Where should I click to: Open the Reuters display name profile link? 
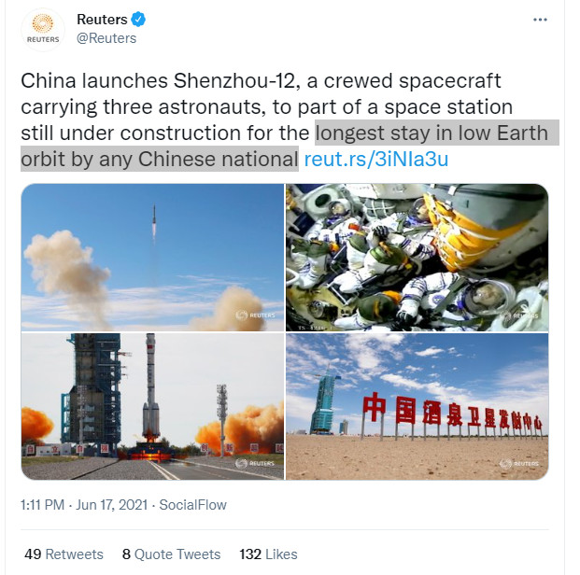click(x=102, y=20)
